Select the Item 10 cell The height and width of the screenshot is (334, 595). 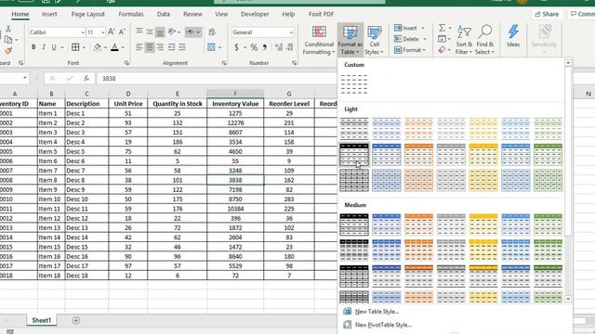click(x=51, y=199)
